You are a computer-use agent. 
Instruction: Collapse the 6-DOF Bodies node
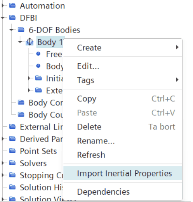tap(11, 29)
